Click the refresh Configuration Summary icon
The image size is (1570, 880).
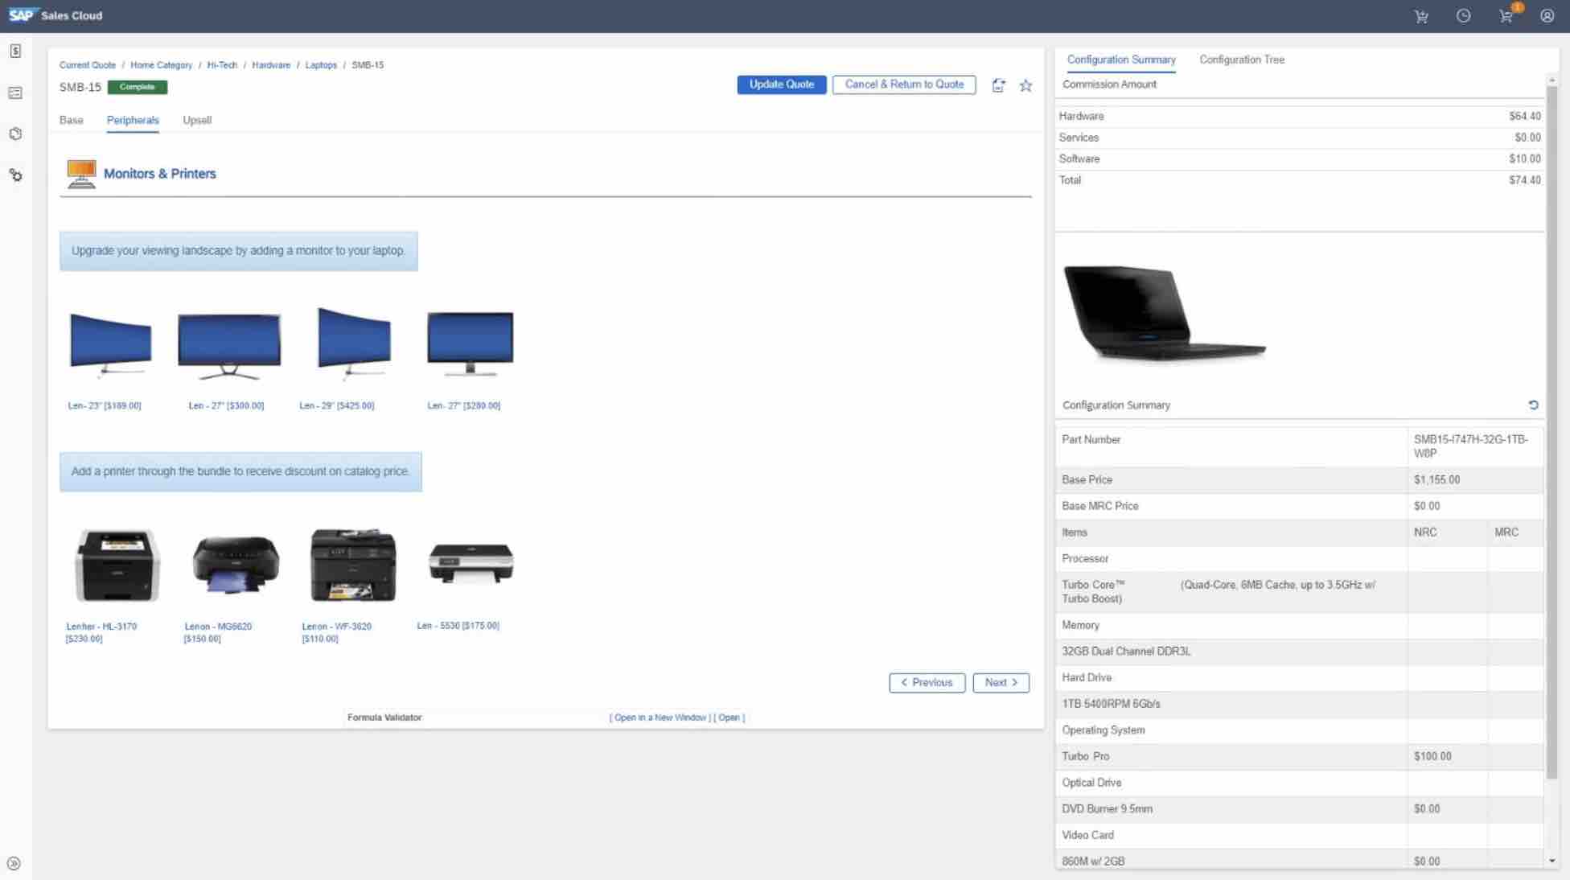[1533, 405]
